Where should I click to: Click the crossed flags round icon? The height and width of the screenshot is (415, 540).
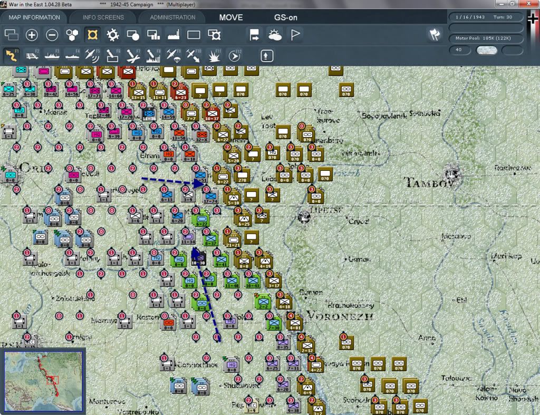435,34
